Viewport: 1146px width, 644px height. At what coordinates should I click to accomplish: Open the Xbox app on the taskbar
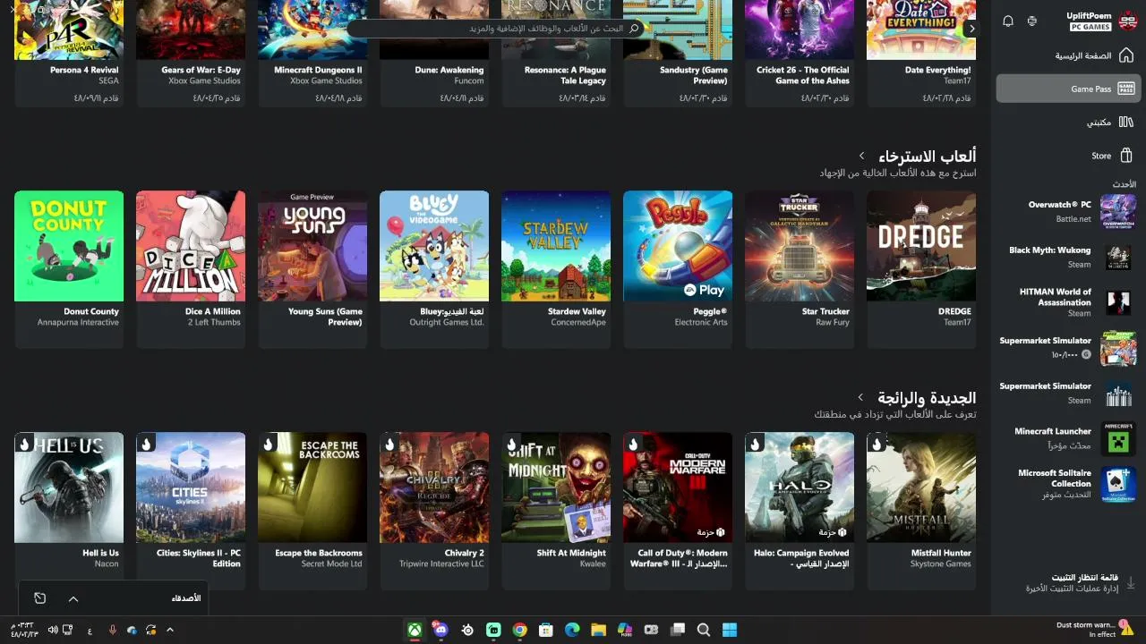(x=415, y=630)
